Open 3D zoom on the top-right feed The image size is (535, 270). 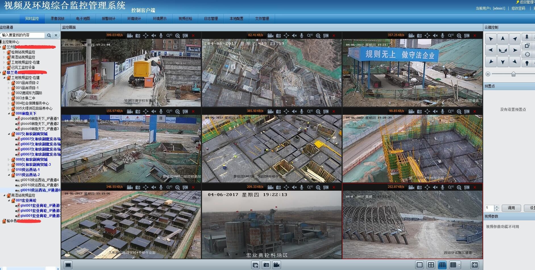click(x=451, y=36)
